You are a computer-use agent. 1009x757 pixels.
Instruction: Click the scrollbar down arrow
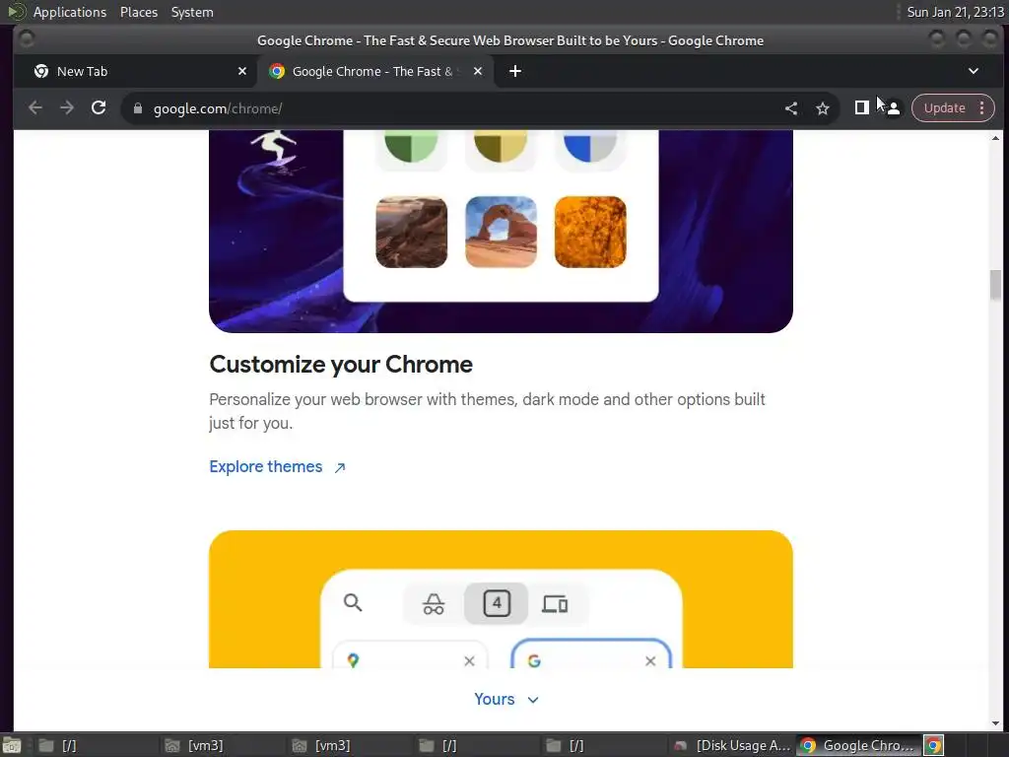coord(995,723)
